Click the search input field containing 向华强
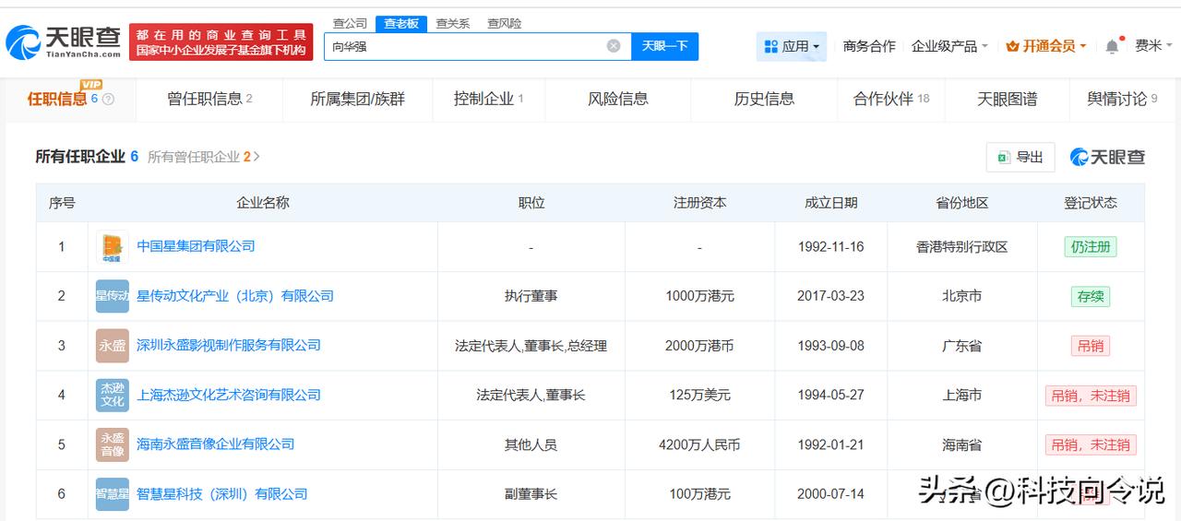The width and height of the screenshot is (1181, 521). click(471, 46)
